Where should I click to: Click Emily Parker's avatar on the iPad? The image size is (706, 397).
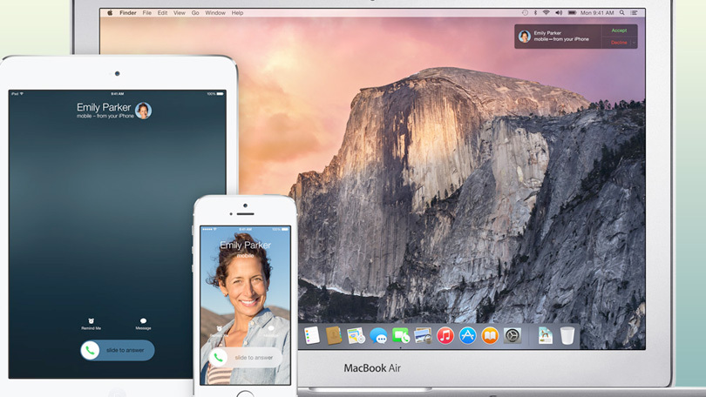pos(143,111)
